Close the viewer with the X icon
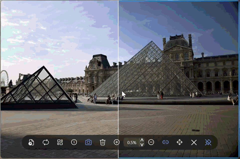240x159 pixels. [194, 143]
